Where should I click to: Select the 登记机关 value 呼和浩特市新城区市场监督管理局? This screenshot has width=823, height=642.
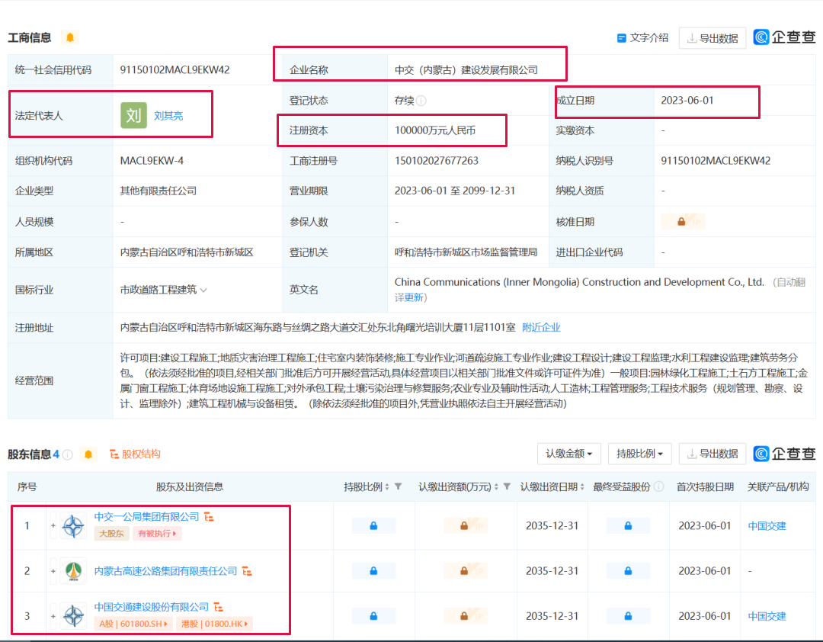(466, 252)
